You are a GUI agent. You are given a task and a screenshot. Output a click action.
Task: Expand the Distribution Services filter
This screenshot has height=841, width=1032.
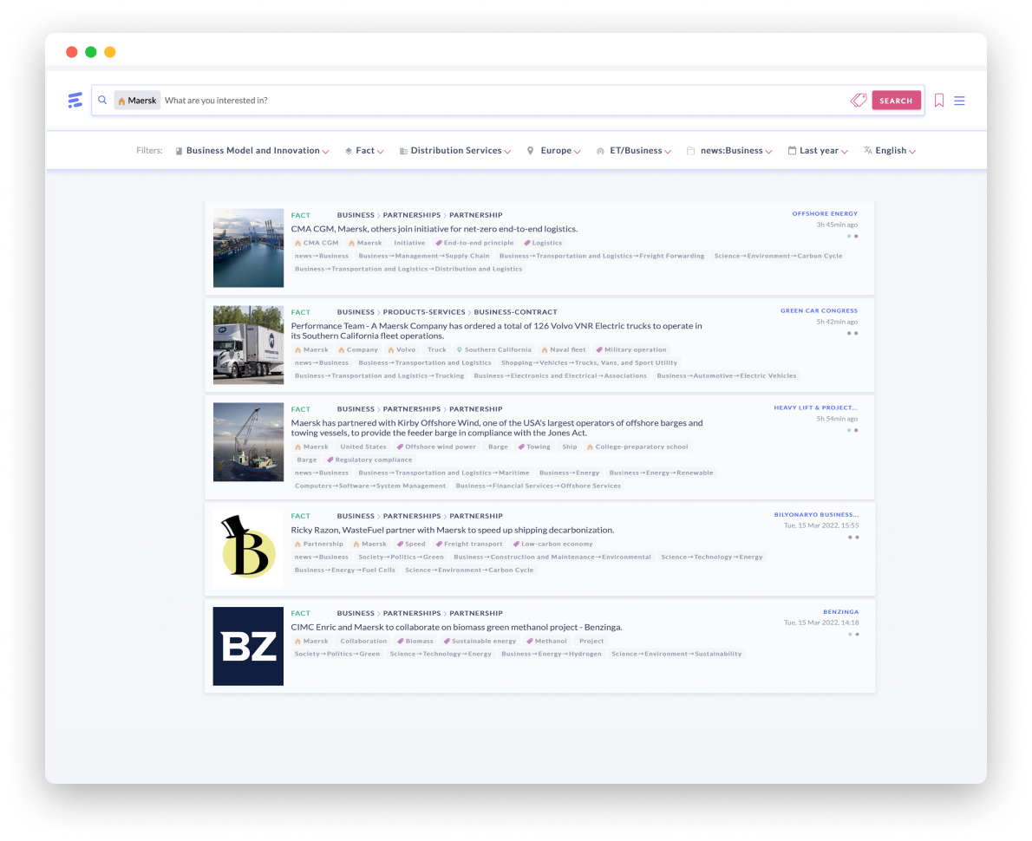click(x=454, y=150)
